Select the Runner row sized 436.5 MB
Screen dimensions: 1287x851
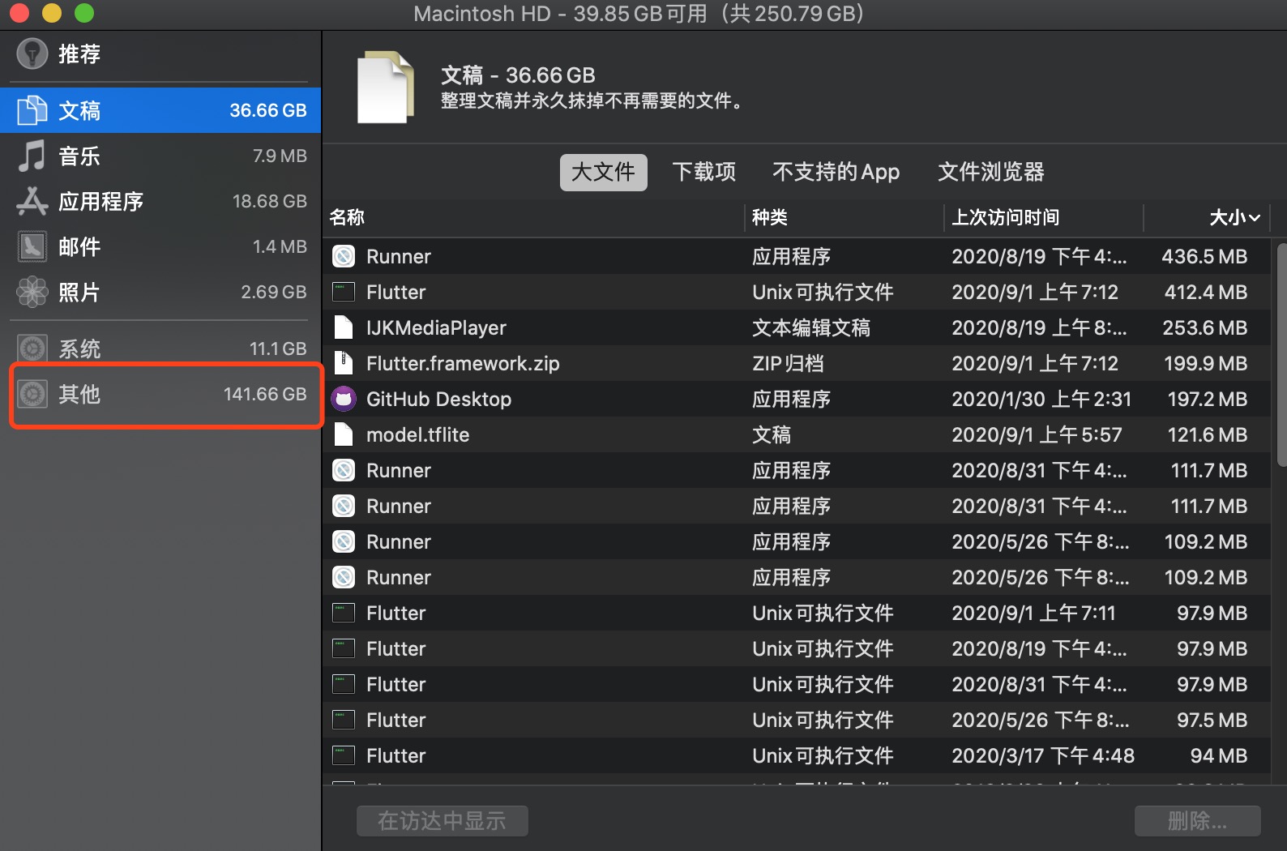pyautogui.click(x=797, y=256)
